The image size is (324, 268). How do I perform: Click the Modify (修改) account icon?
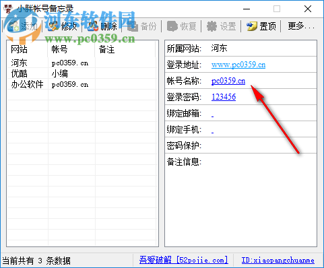click(x=53, y=26)
